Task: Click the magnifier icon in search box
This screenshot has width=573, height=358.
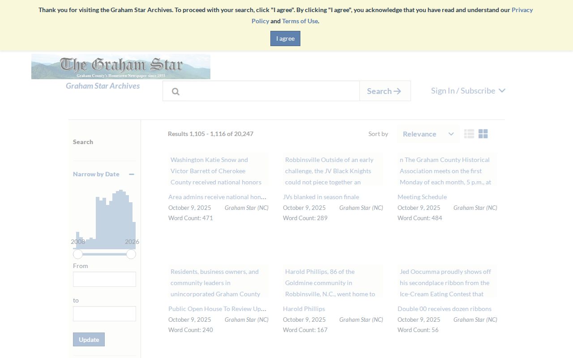Action: pos(175,91)
